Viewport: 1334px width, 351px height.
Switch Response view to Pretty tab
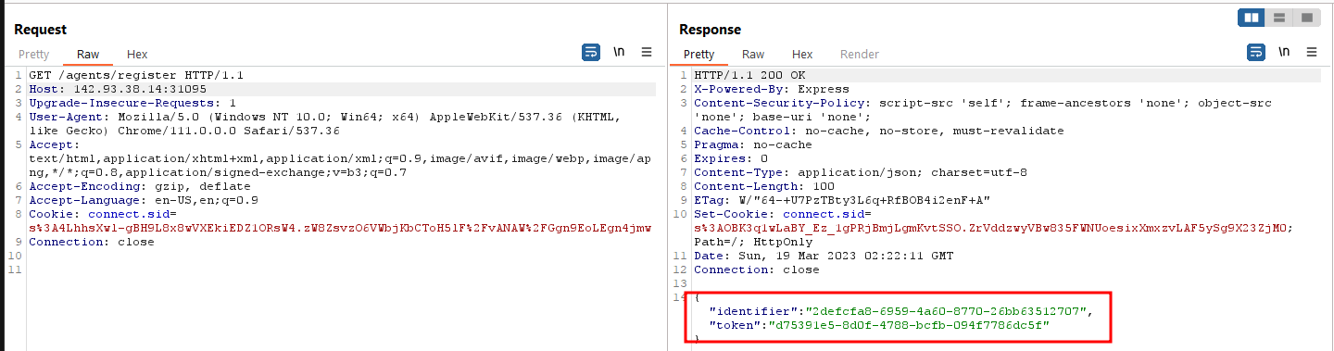(698, 55)
